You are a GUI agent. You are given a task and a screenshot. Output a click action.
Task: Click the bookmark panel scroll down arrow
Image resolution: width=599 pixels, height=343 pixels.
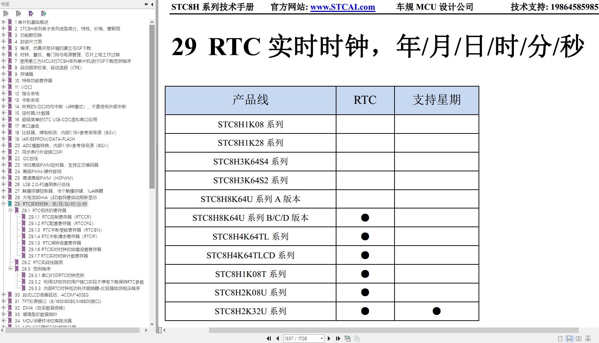(152, 324)
